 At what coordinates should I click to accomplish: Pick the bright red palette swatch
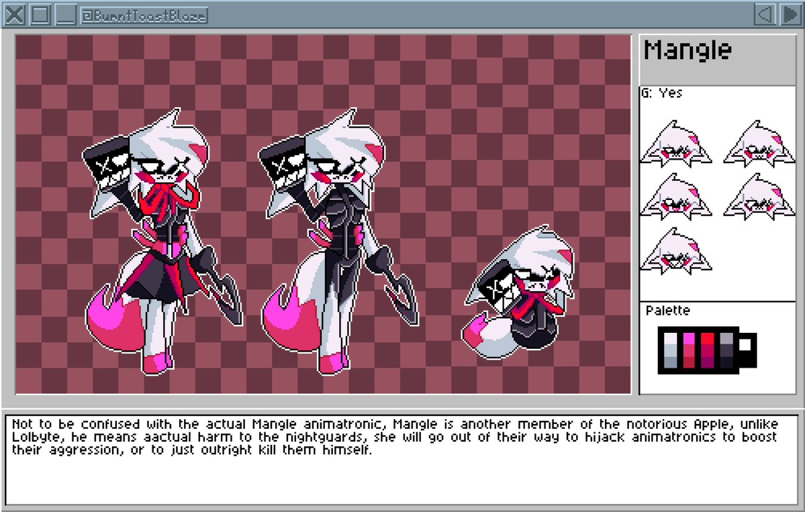(x=708, y=339)
